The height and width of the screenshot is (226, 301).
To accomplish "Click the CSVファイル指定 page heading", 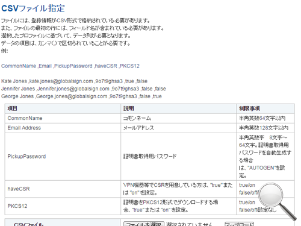I will coord(33,8).
